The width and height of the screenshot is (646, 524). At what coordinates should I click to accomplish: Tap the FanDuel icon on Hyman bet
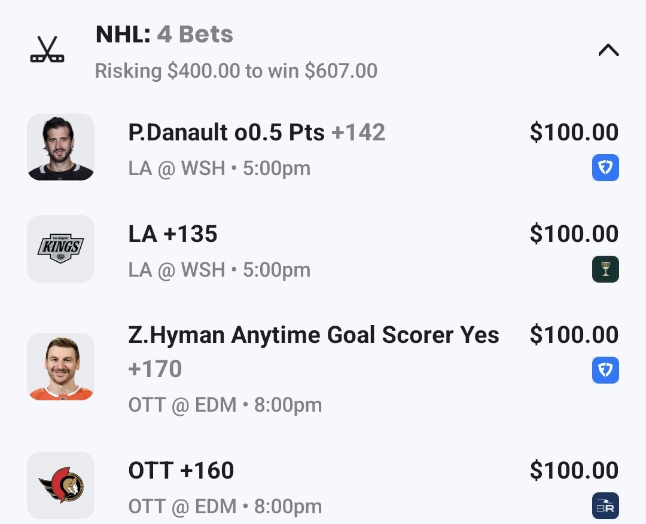[605, 370]
